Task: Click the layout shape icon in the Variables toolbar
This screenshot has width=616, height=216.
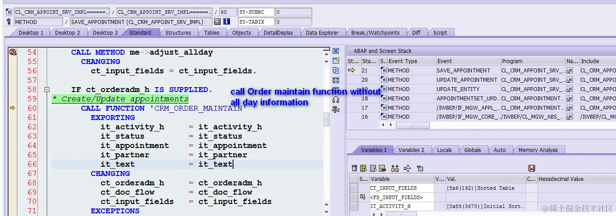Action: (420, 168)
